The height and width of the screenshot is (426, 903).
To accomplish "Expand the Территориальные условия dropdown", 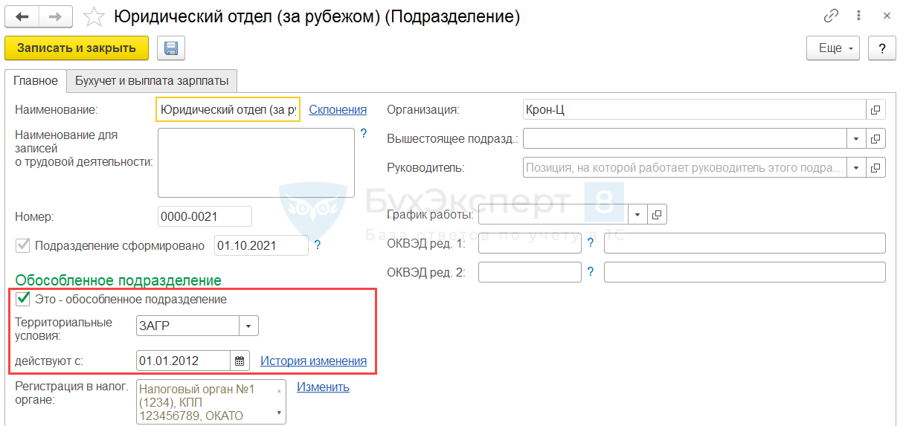I will click(x=248, y=326).
